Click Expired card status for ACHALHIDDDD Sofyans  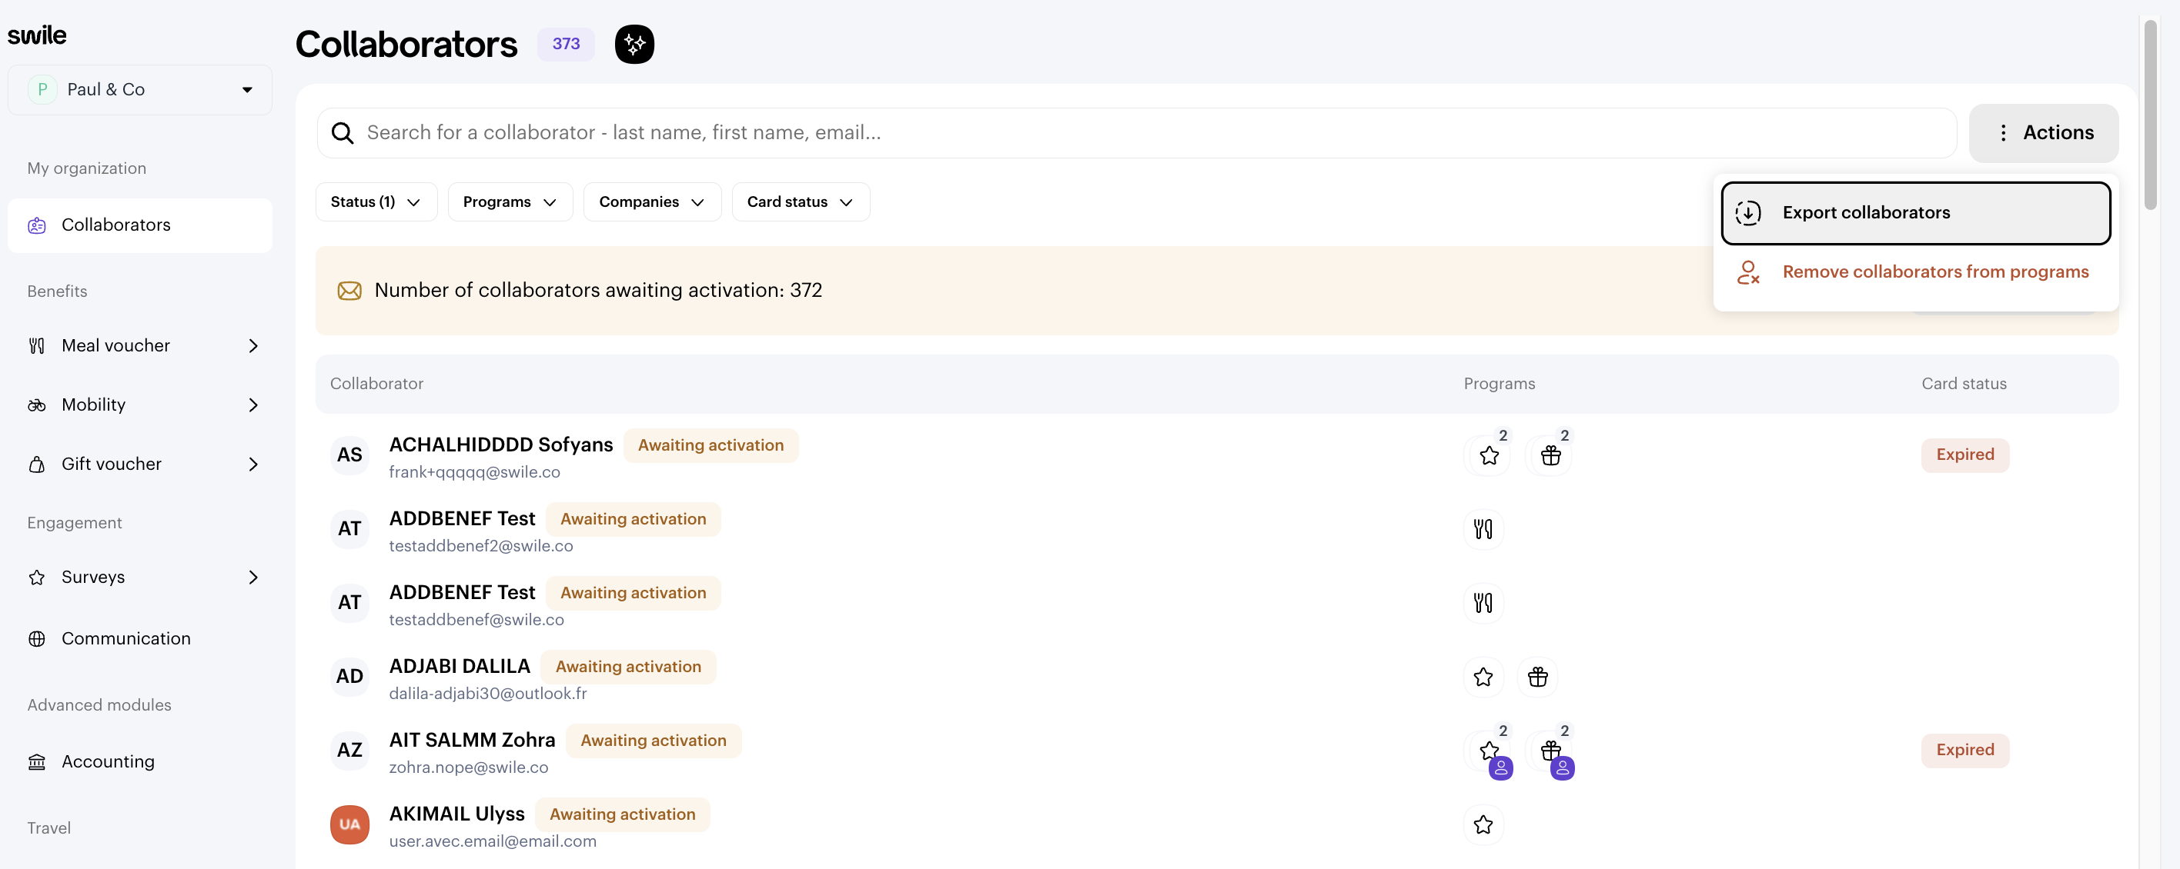[x=1964, y=454]
